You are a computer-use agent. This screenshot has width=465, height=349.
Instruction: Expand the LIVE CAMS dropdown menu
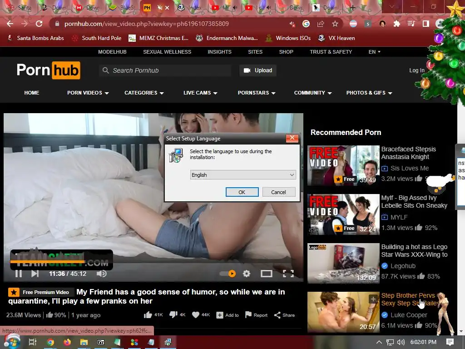(x=200, y=93)
